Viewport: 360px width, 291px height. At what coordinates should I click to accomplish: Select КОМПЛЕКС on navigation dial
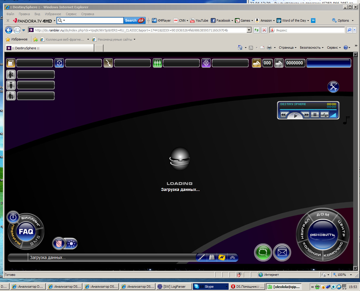coord(333,250)
